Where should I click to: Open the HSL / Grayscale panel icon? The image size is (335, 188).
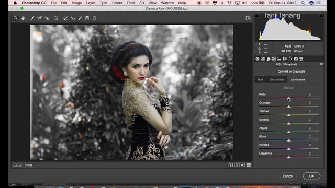click(274, 59)
